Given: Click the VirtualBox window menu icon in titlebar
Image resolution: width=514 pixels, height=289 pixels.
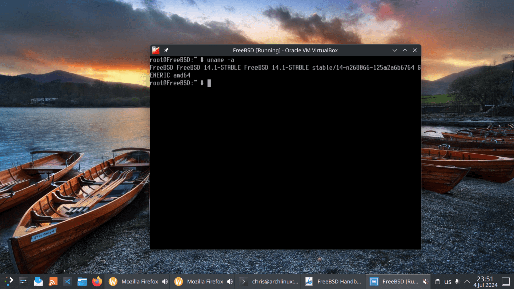Looking at the screenshot, I should [x=156, y=50].
